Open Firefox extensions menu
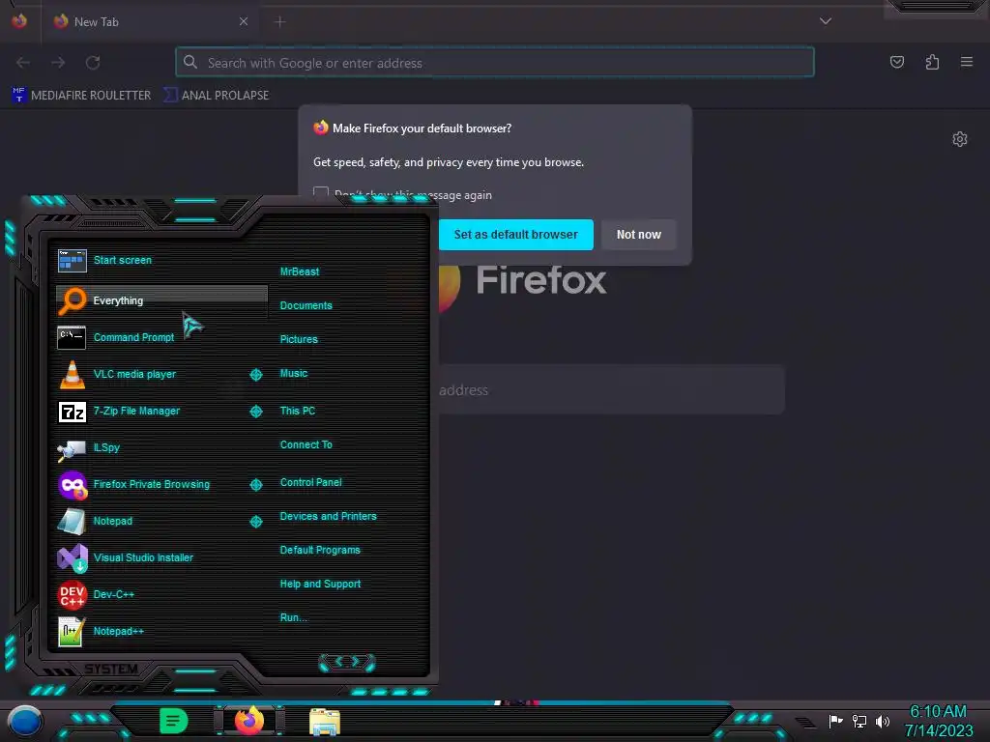 coord(932,62)
